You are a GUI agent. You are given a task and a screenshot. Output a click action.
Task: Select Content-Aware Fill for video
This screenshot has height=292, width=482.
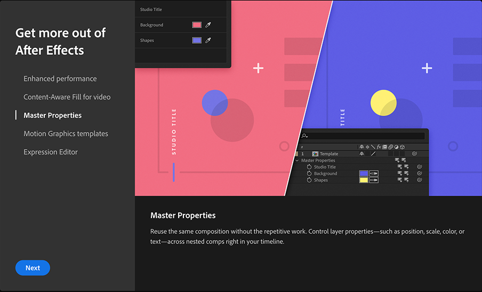(x=67, y=97)
